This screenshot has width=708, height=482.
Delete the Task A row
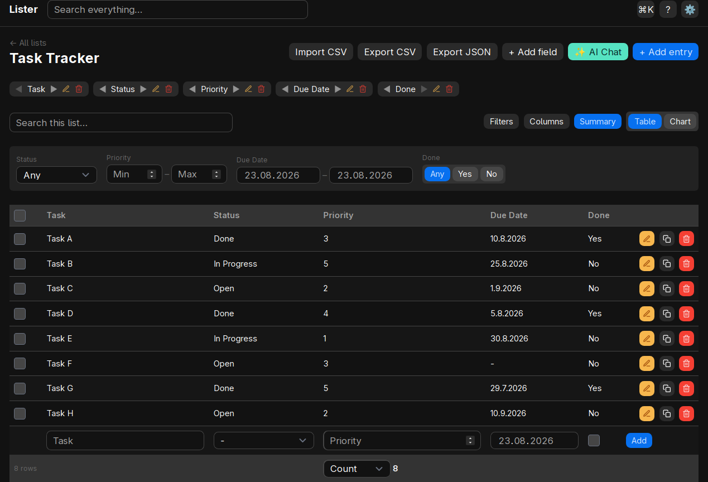pyautogui.click(x=686, y=239)
